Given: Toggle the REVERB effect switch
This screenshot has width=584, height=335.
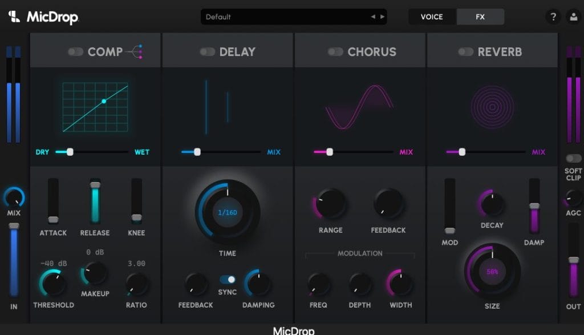Looking at the screenshot, I should click(465, 52).
